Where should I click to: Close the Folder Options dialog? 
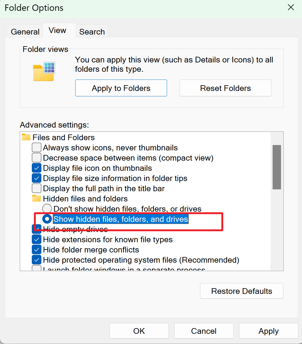pos(291,8)
